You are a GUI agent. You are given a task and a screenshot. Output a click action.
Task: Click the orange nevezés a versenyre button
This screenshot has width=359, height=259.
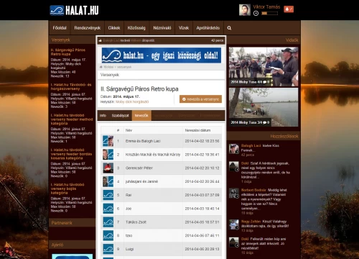point(200,99)
